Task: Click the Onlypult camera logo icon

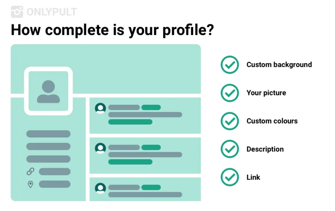Action: click(17, 12)
